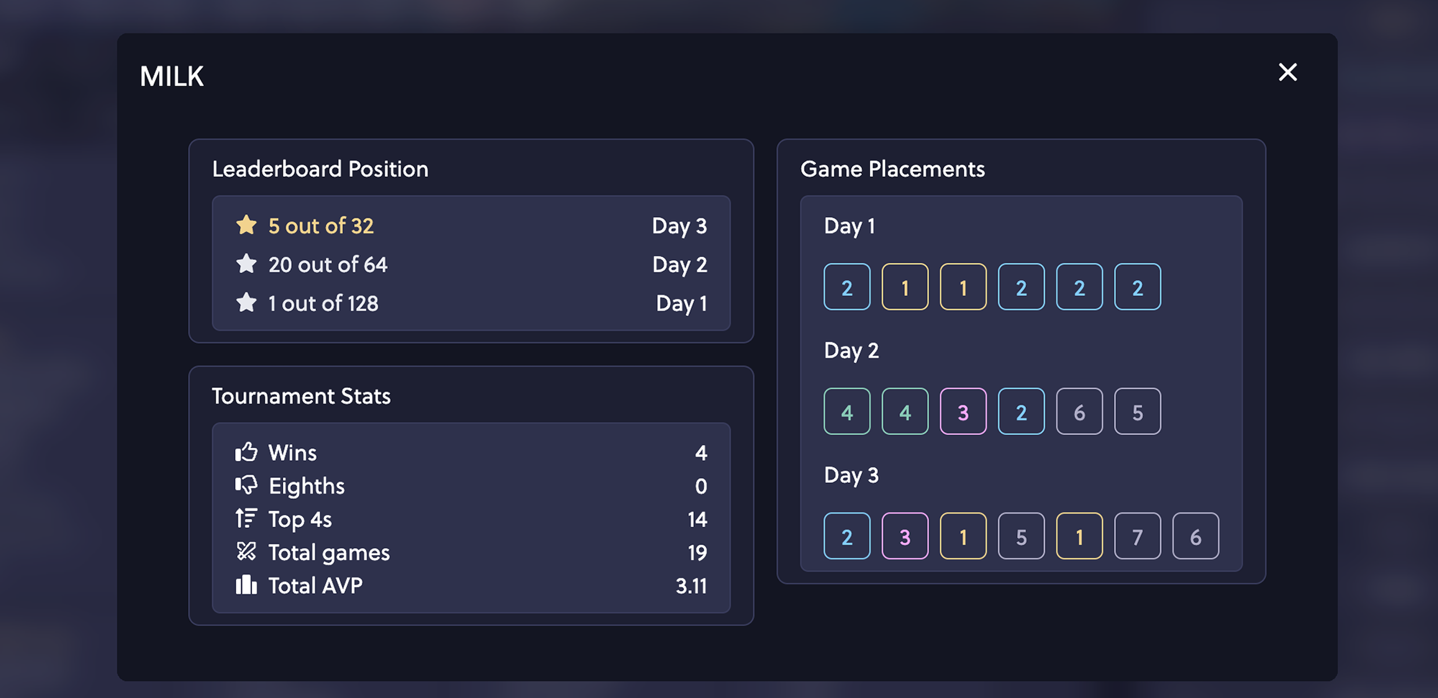Screen dimensions: 1438x698
Task: Click the last Day 1 placement box
Action: (x=1137, y=287)
